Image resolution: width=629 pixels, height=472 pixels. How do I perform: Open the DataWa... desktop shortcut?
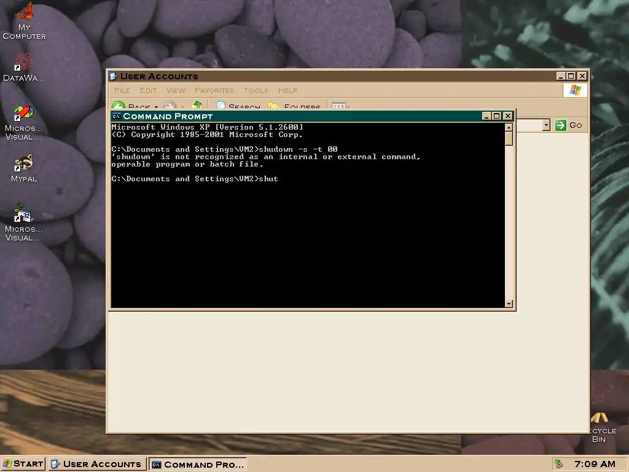(x=24, y=68)
